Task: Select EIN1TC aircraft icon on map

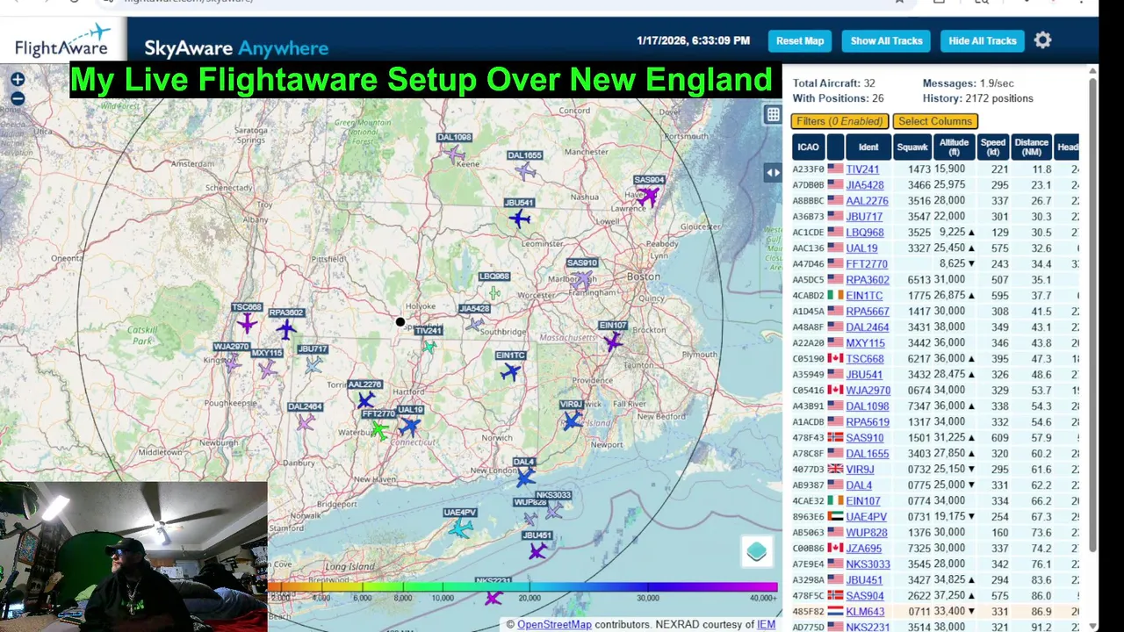Action: [x=510, y=372]
